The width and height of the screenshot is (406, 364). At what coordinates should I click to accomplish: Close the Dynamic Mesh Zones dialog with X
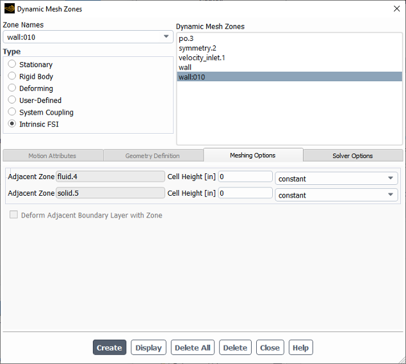click(396, 9)
